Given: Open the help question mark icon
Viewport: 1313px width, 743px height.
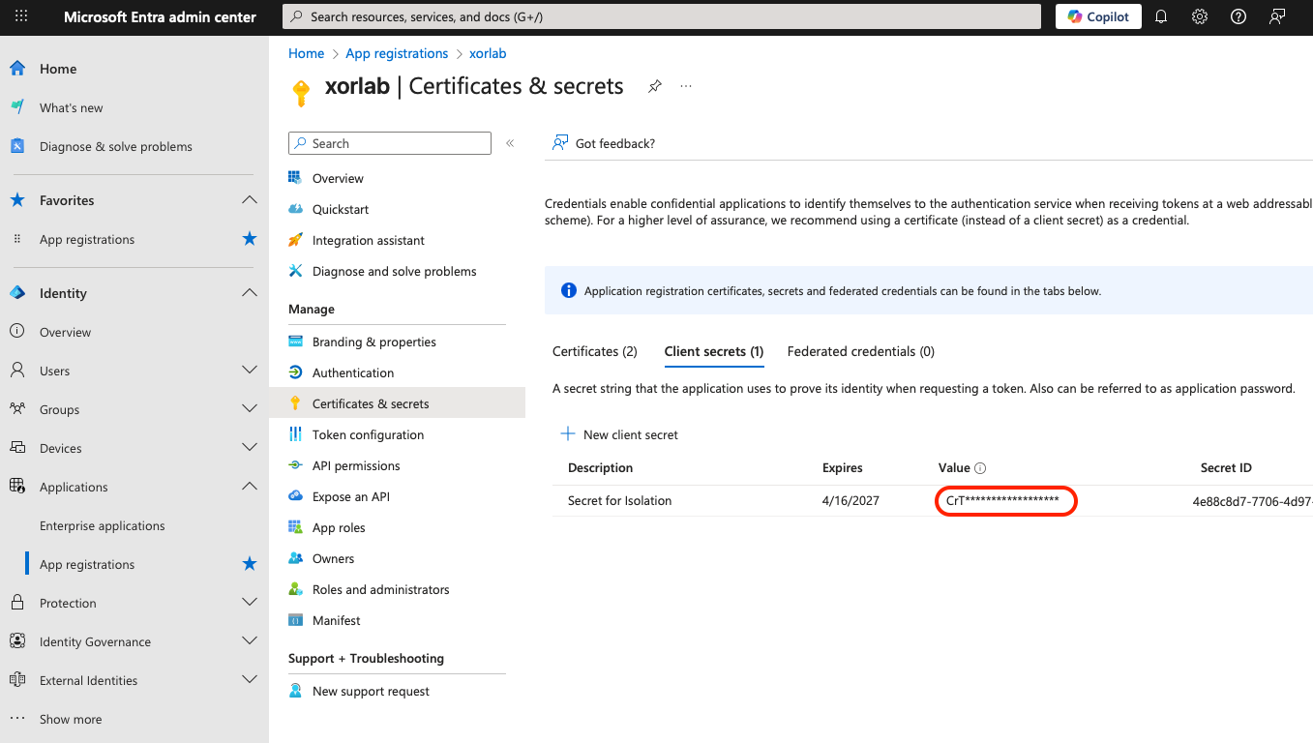Looking at the screenshot, I should [1238, 16].
